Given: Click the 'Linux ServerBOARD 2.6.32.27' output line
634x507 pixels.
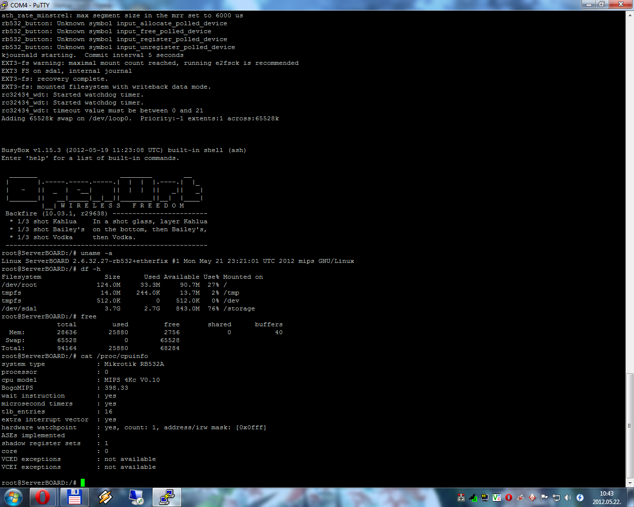Looking at the screenshot, I should [x=178, y=261].
